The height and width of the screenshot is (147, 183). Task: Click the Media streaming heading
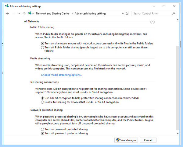click(x=40, y=58)
